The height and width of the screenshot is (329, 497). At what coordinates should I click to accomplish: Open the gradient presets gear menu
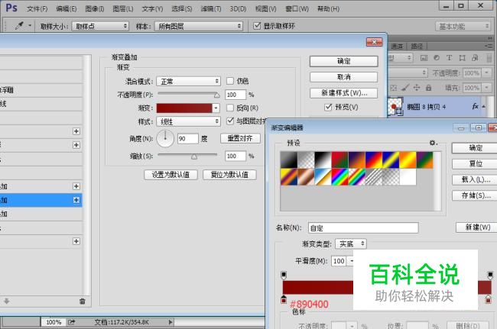tap(433, 143)
